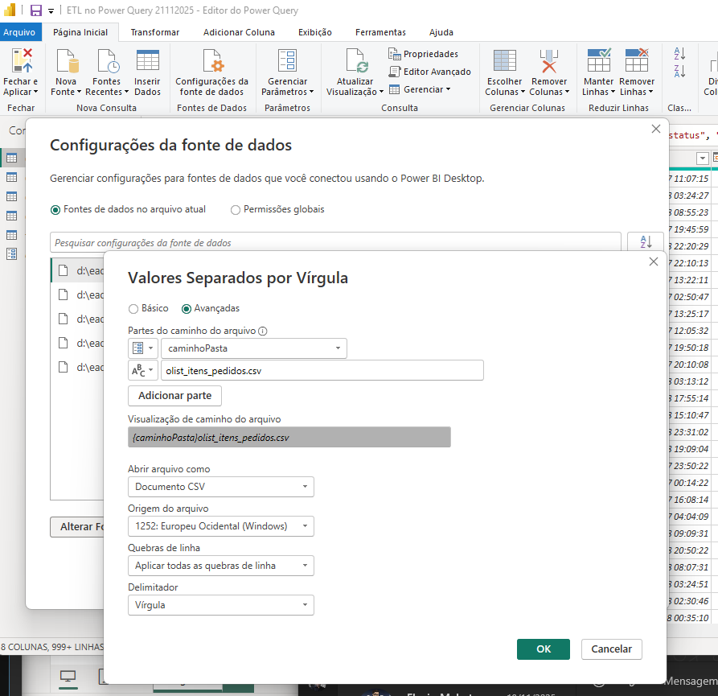
Task: Switch to the Transformar ribbon tab
Action: (155, 32)
